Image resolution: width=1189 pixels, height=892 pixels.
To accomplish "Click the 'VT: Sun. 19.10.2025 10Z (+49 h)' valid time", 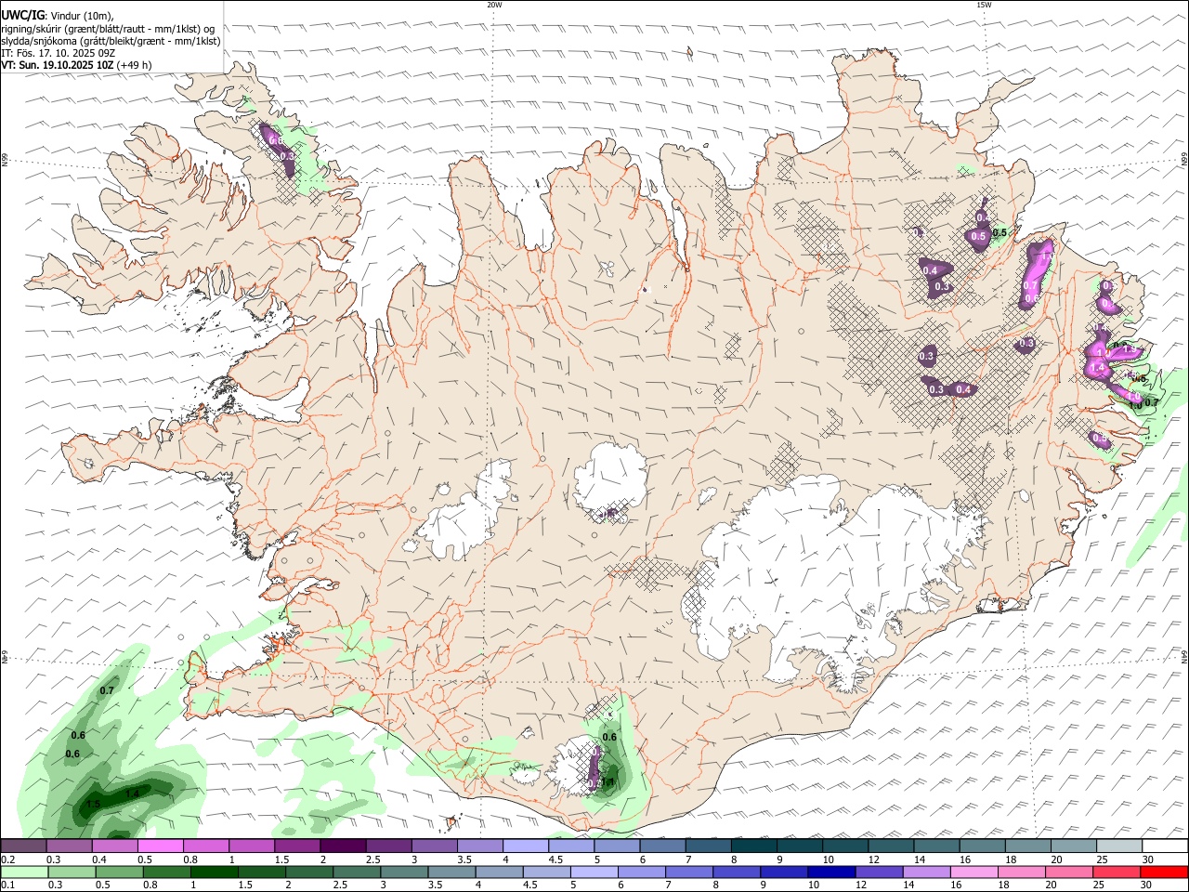I will point(76,65).
